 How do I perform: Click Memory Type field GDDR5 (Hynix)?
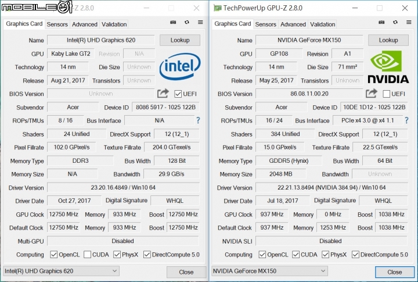coord(289,160)
